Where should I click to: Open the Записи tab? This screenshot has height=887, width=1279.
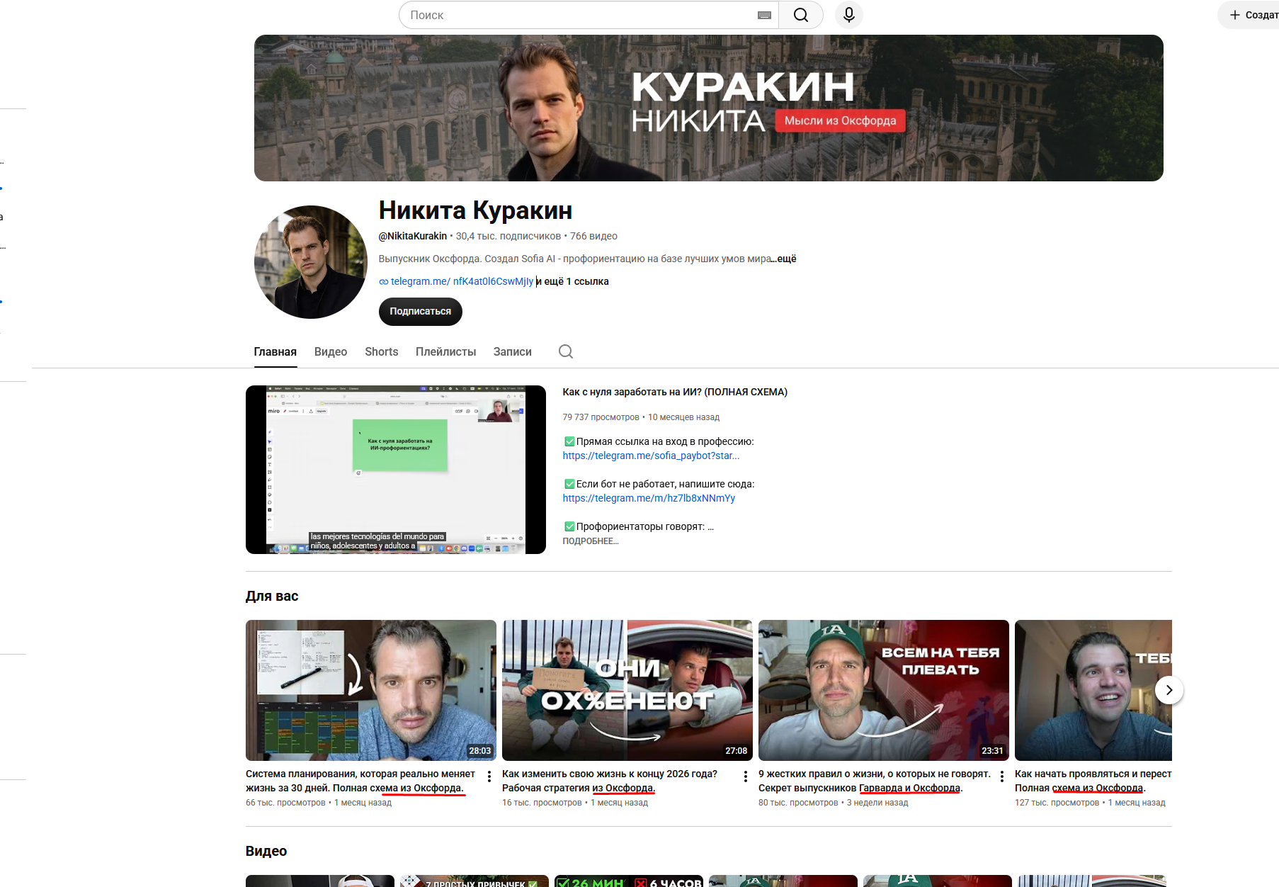pyautogui.click(x=513, y=352)
